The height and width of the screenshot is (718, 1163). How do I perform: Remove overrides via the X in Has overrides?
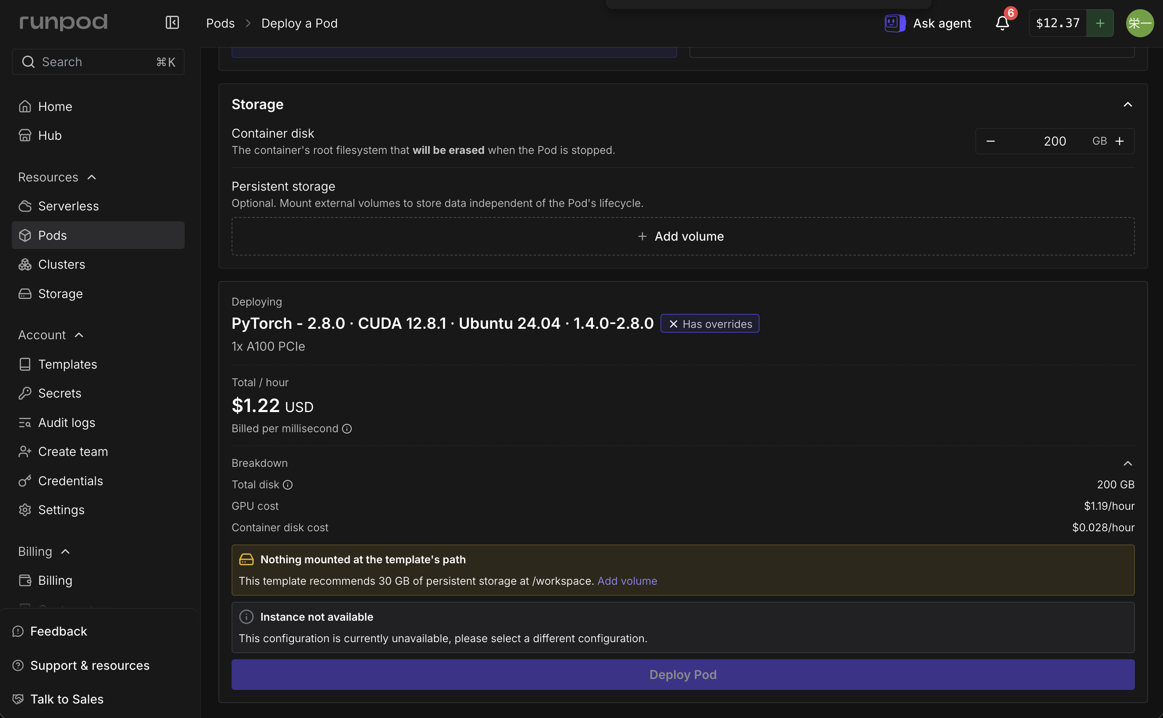[x=673, y=324]
